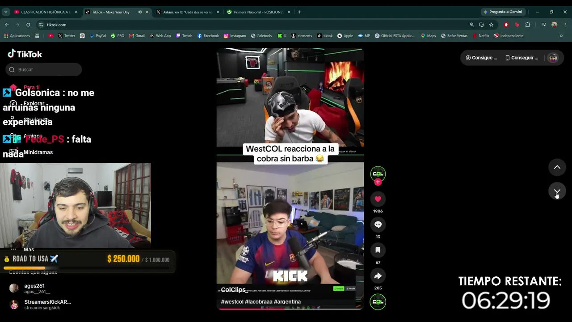The width and height of the screenshot is (572, 322).
Task: Close the Adam. en X tab
Action: click(x=218, y=12)
